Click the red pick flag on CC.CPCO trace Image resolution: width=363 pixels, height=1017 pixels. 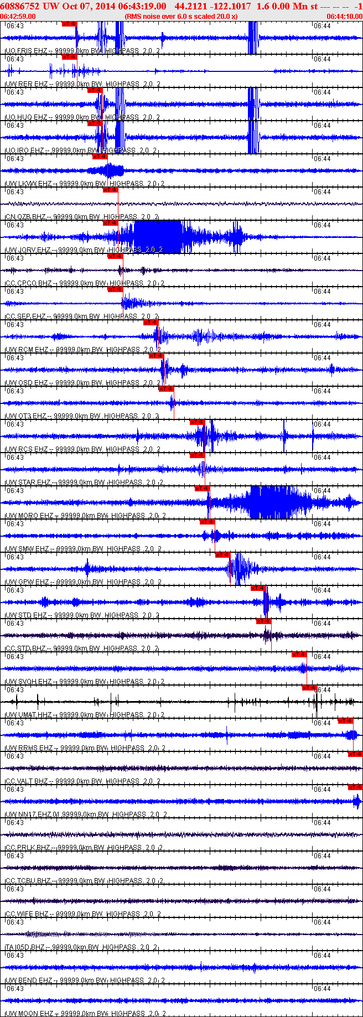tap(115, 256)
